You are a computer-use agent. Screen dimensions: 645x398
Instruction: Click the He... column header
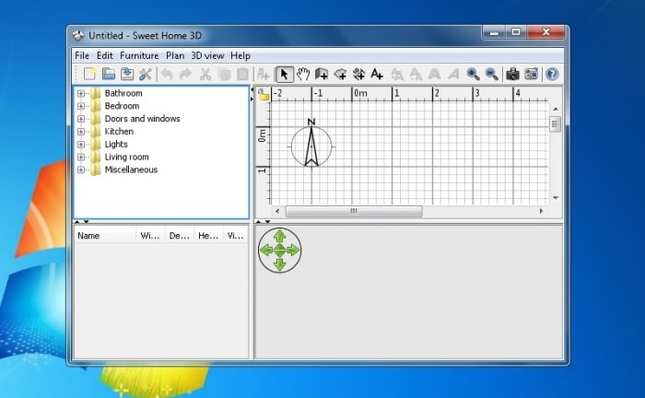pyautogui.click(x=208, y=236)
